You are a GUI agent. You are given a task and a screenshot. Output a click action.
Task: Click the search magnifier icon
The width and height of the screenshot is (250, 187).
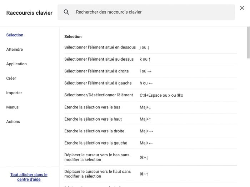point(66,12)
